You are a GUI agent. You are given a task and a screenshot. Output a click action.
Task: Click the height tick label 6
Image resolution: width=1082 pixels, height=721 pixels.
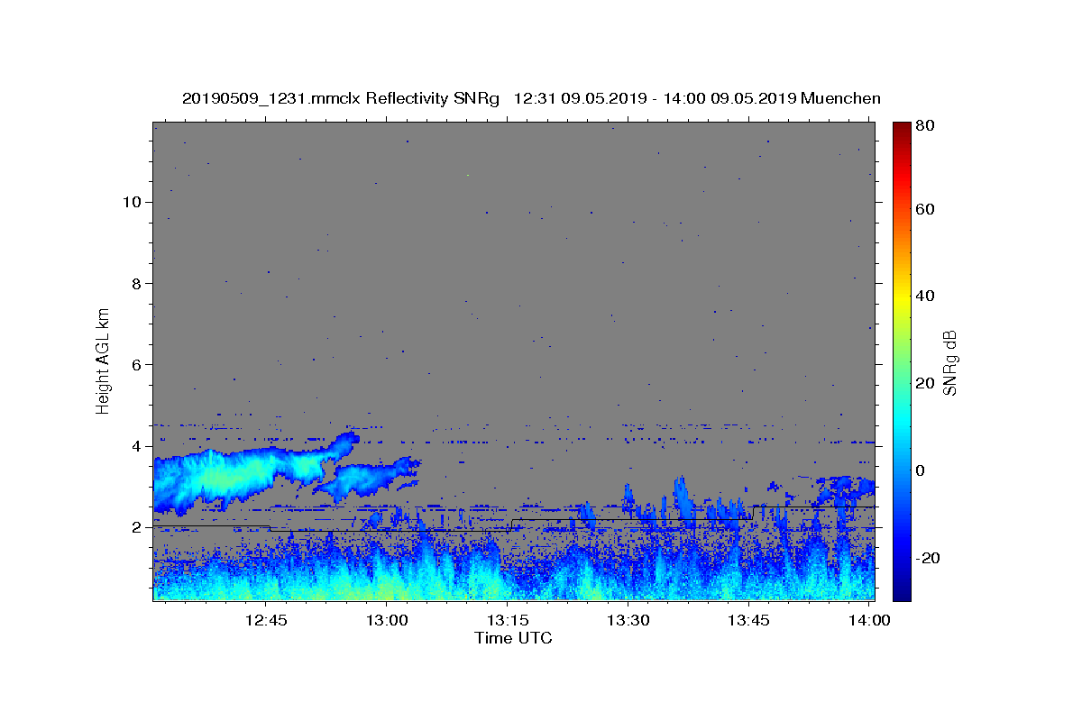pyautogui.click(x=136, y=365)
